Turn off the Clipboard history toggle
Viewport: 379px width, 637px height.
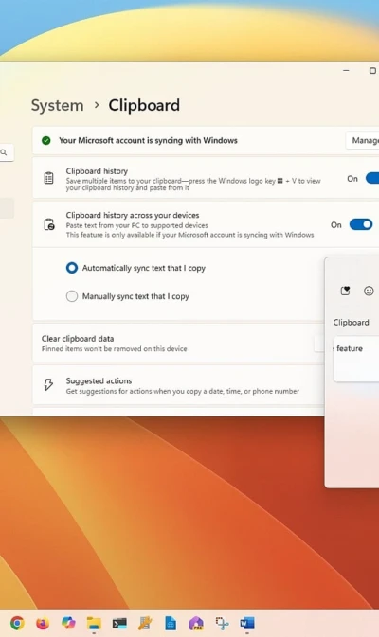point(372,178)
